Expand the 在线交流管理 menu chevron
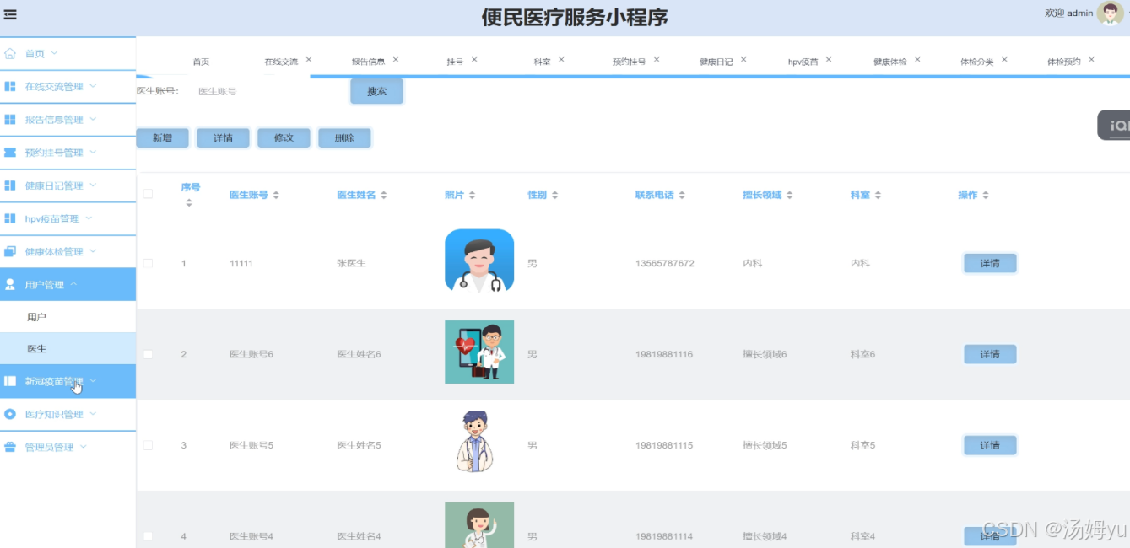The height and width of the screenshot is (548, 1130). (93, 86)
